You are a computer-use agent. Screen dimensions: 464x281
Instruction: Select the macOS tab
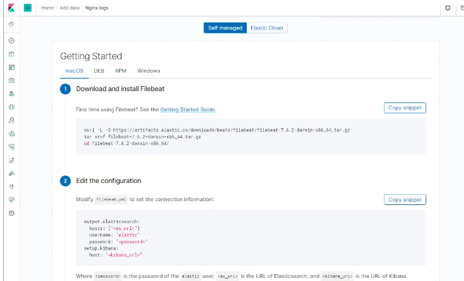(x=74, y=71)
